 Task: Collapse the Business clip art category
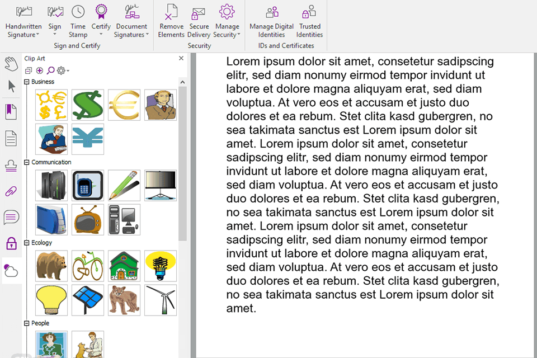point(26,82)
